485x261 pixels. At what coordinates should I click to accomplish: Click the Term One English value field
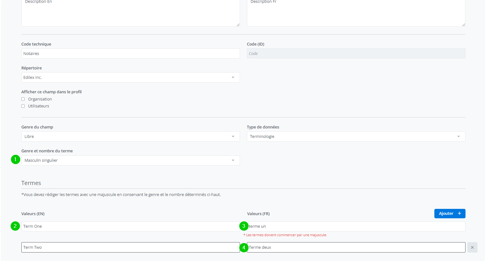[130, 226]
